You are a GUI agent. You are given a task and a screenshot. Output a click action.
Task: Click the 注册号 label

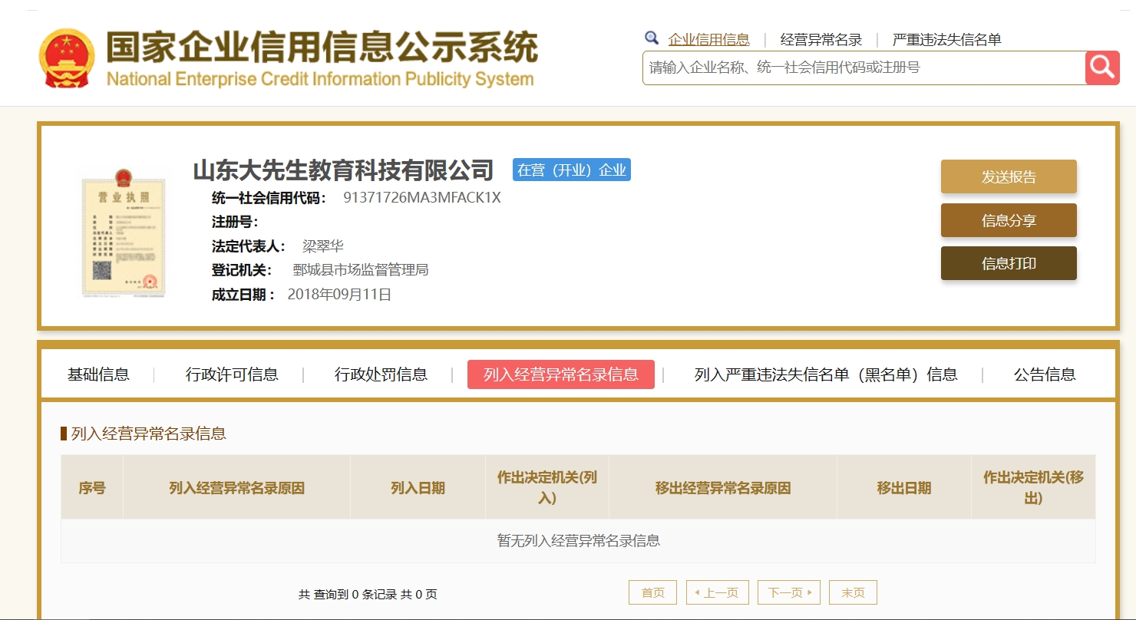coord(235,223)
